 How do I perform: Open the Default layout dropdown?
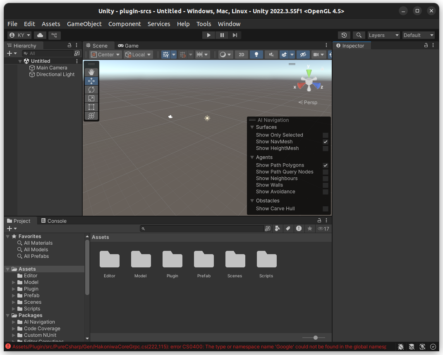tap(419, 35)
